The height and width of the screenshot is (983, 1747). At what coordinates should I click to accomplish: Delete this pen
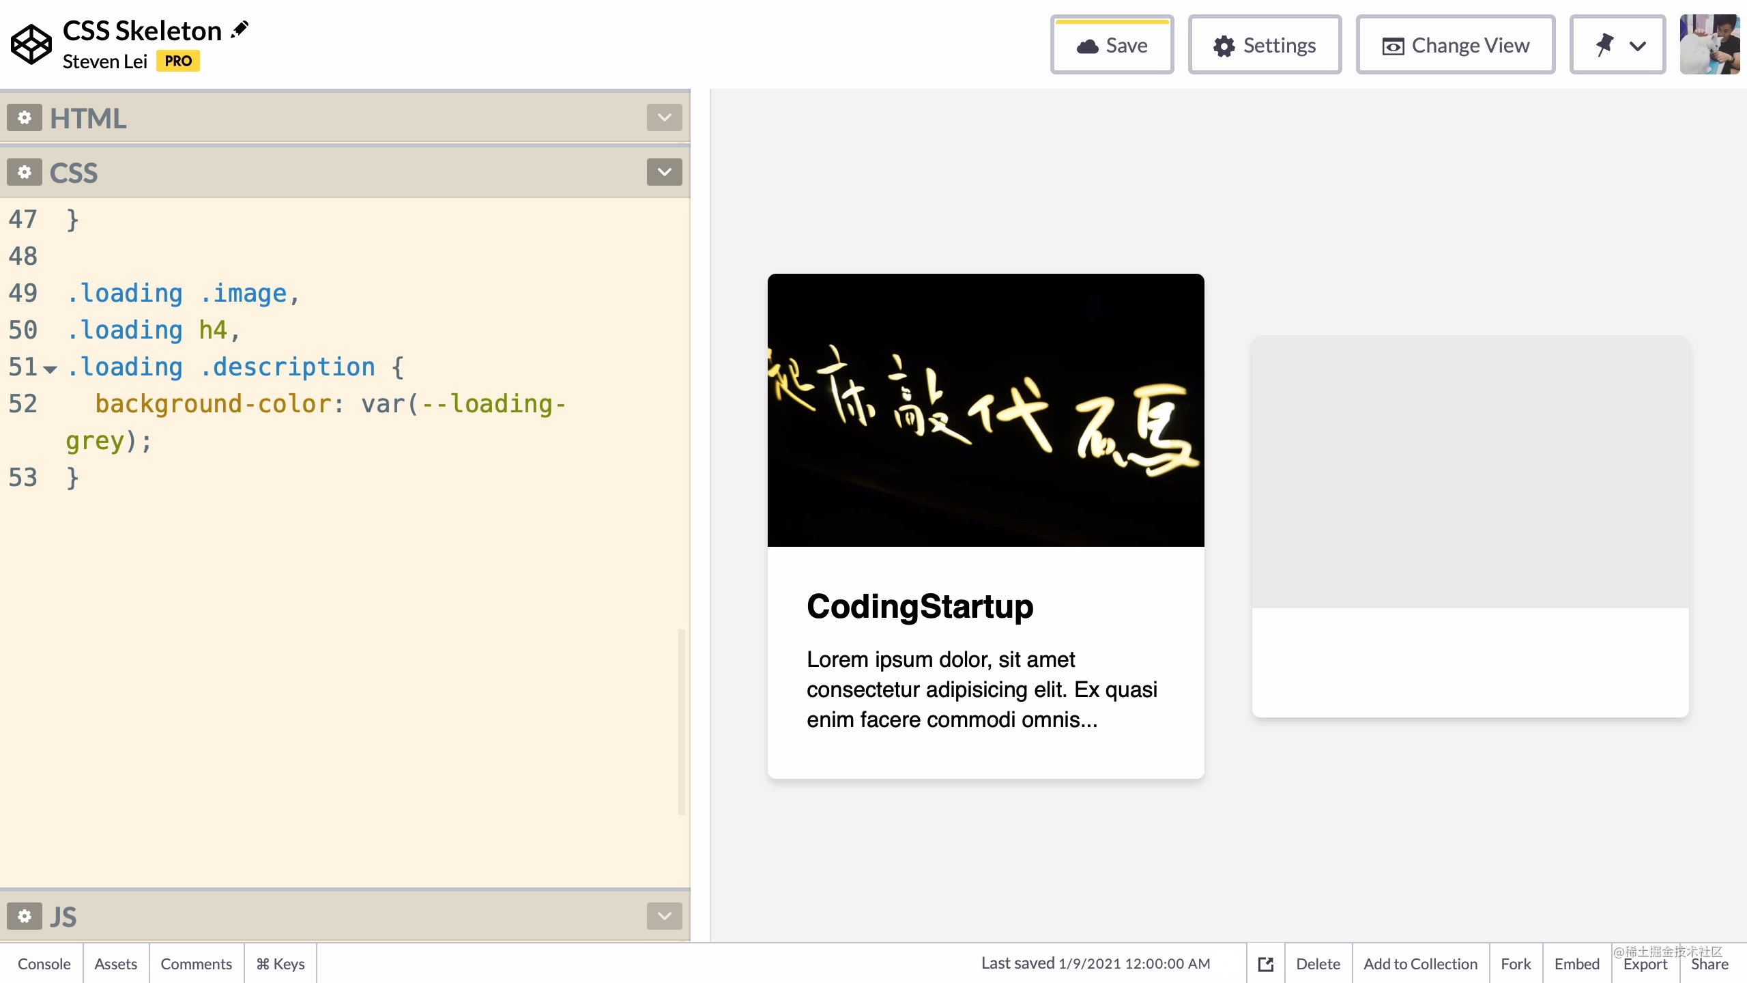[x=1318, y=964]
